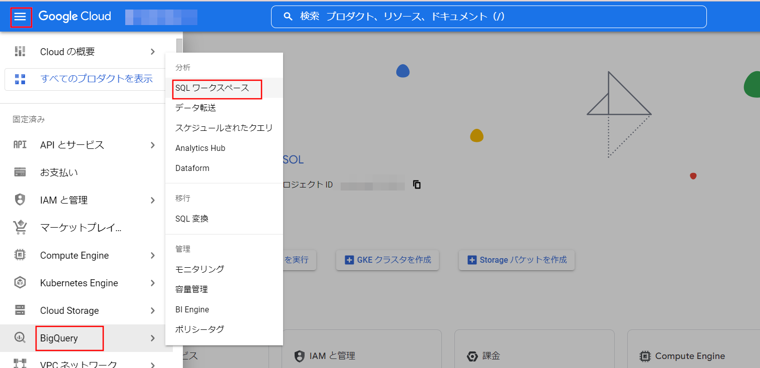Expand the VPC ネットワーク submenu
This screenshot has width=760, height=368.
coord(153,363)
